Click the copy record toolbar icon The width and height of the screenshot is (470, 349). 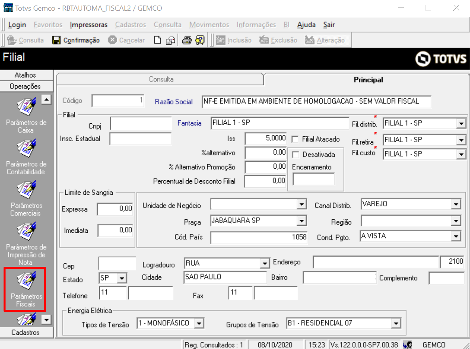click(171, 40)
